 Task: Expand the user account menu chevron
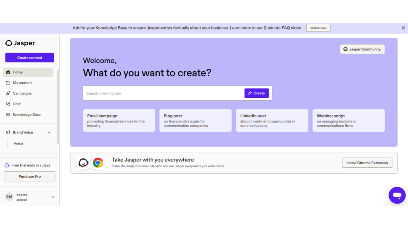[x=53, y=197]
